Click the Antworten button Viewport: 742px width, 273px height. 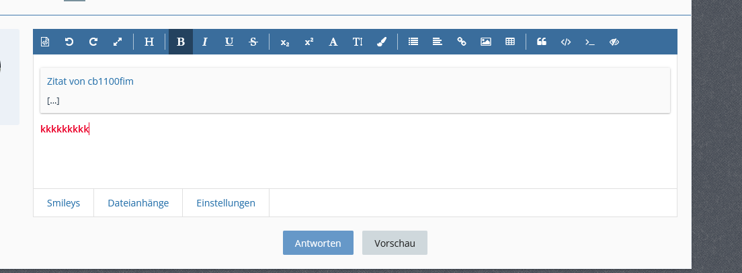[318, 243]
